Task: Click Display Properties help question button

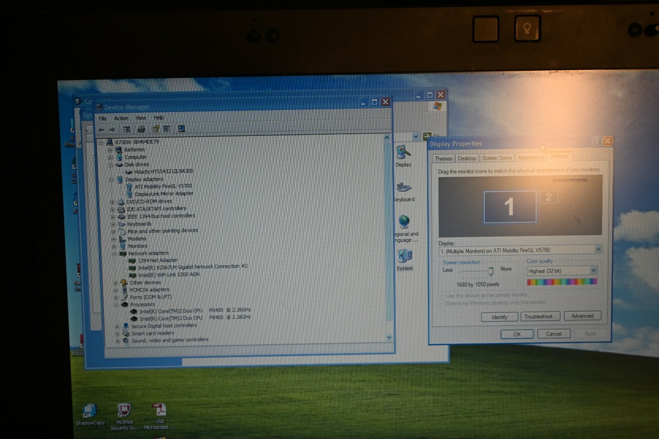Action: 596,141
